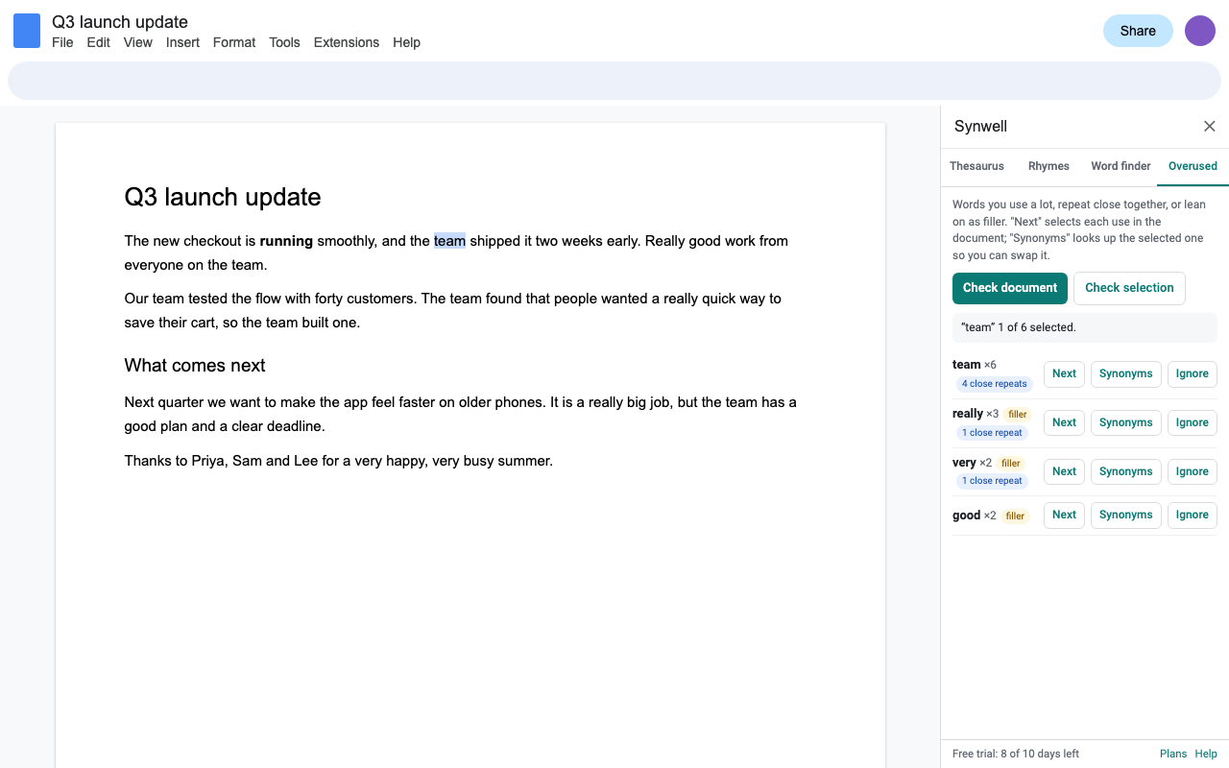1229x768 pixels.
Task: Open the Help menu in menu bar
Action: coord(406,42)
